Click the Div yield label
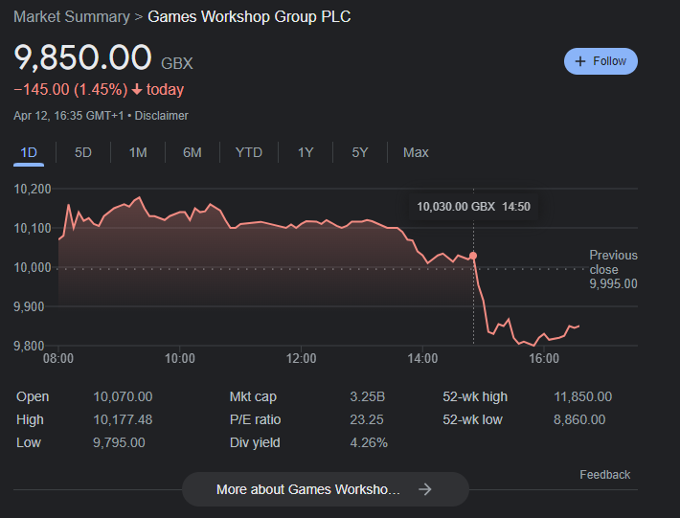Image resolution: width=680 pixels, height=518 pixels. coord(255,442)
